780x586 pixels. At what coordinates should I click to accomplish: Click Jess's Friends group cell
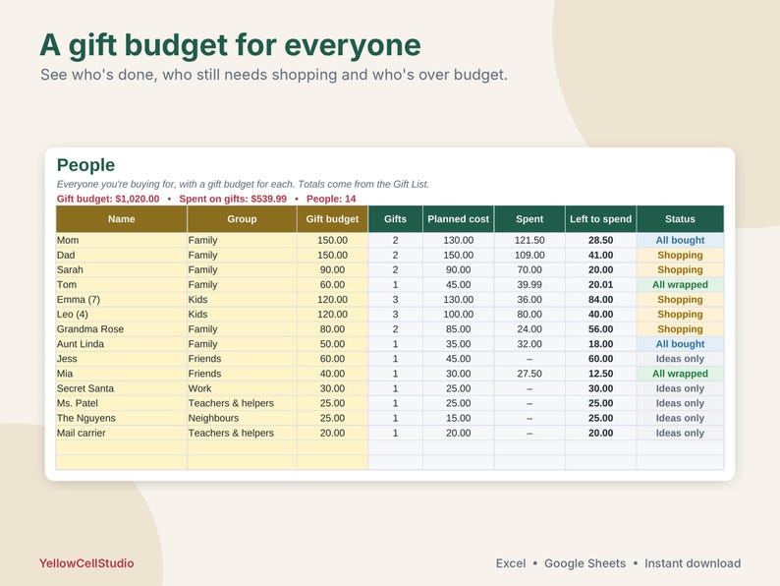[242, 359]
